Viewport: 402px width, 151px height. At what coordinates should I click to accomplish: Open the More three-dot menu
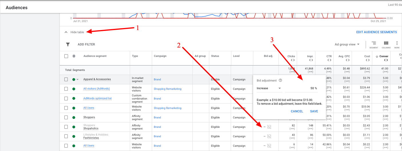[x=397, y=45]
